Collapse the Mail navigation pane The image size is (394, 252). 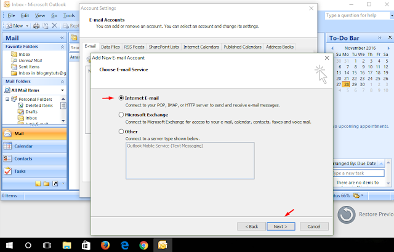62,38
